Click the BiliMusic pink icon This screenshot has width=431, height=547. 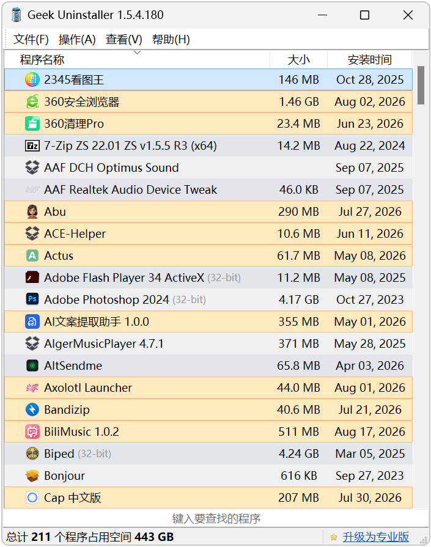(32, 431)
